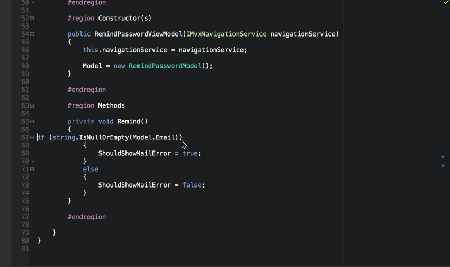This screenshot has width=450, height=267.
Task: Click 'Model.Email' argument on line 67
Action: (x=154, y=138)
